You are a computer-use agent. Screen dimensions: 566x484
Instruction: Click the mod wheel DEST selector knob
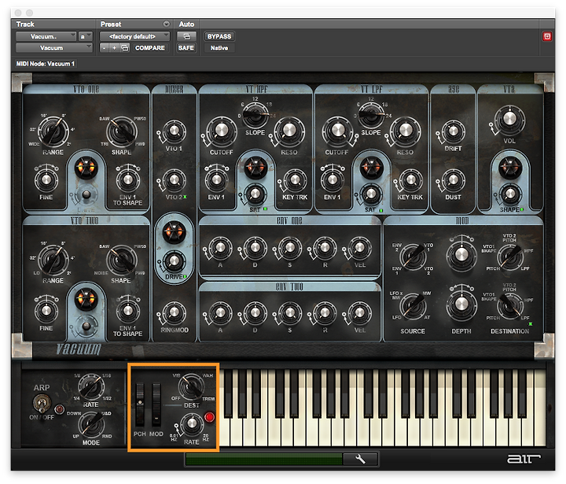click(191, 387)
